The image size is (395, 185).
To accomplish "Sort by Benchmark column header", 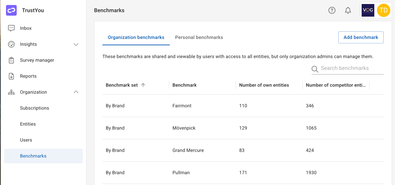I will [x=184, y=85].
